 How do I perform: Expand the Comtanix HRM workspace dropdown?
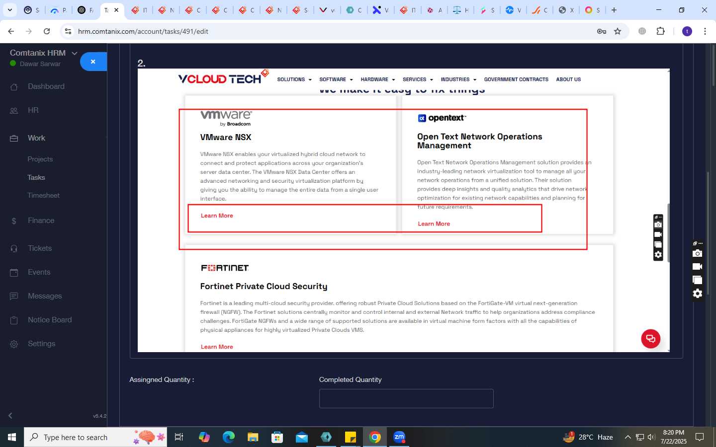point(75,53)
